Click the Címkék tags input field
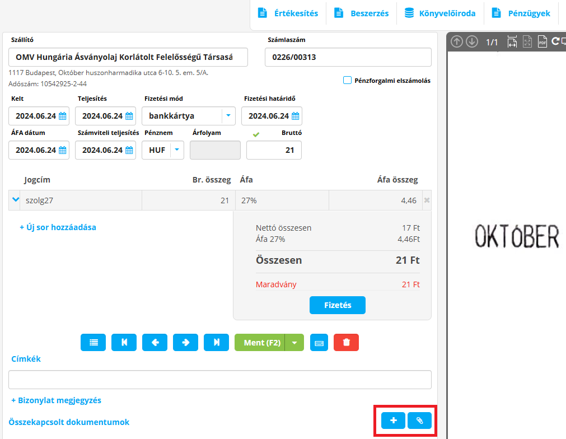 pyautogui.click(x=219, y=380)
